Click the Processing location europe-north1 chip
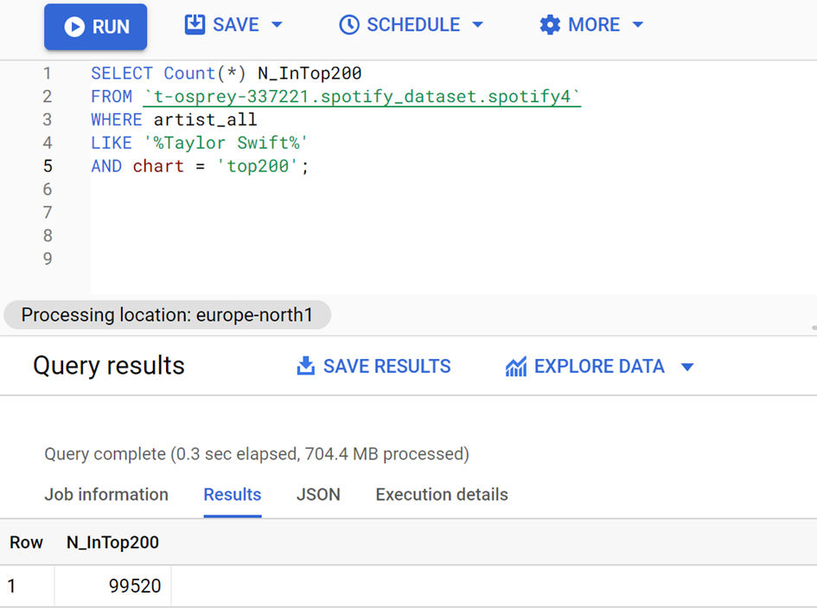 pyautogui.click(x=167, y=315)
